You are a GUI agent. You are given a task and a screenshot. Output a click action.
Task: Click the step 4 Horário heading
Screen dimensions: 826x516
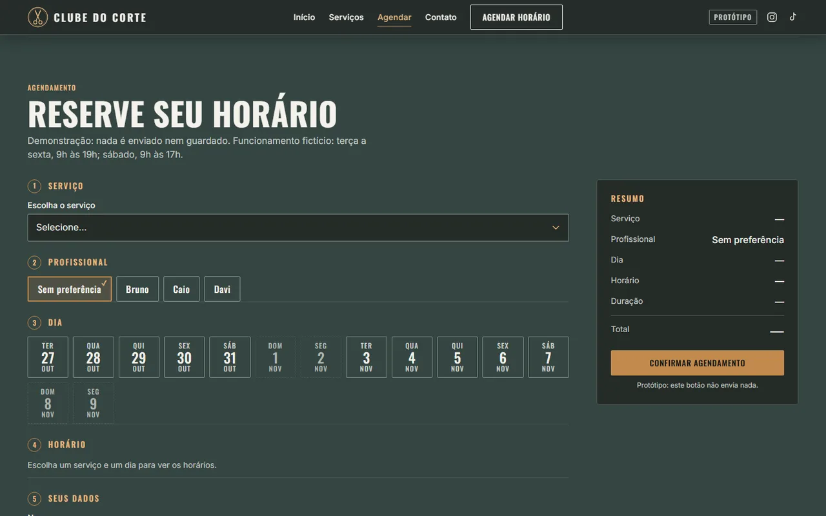67,445
